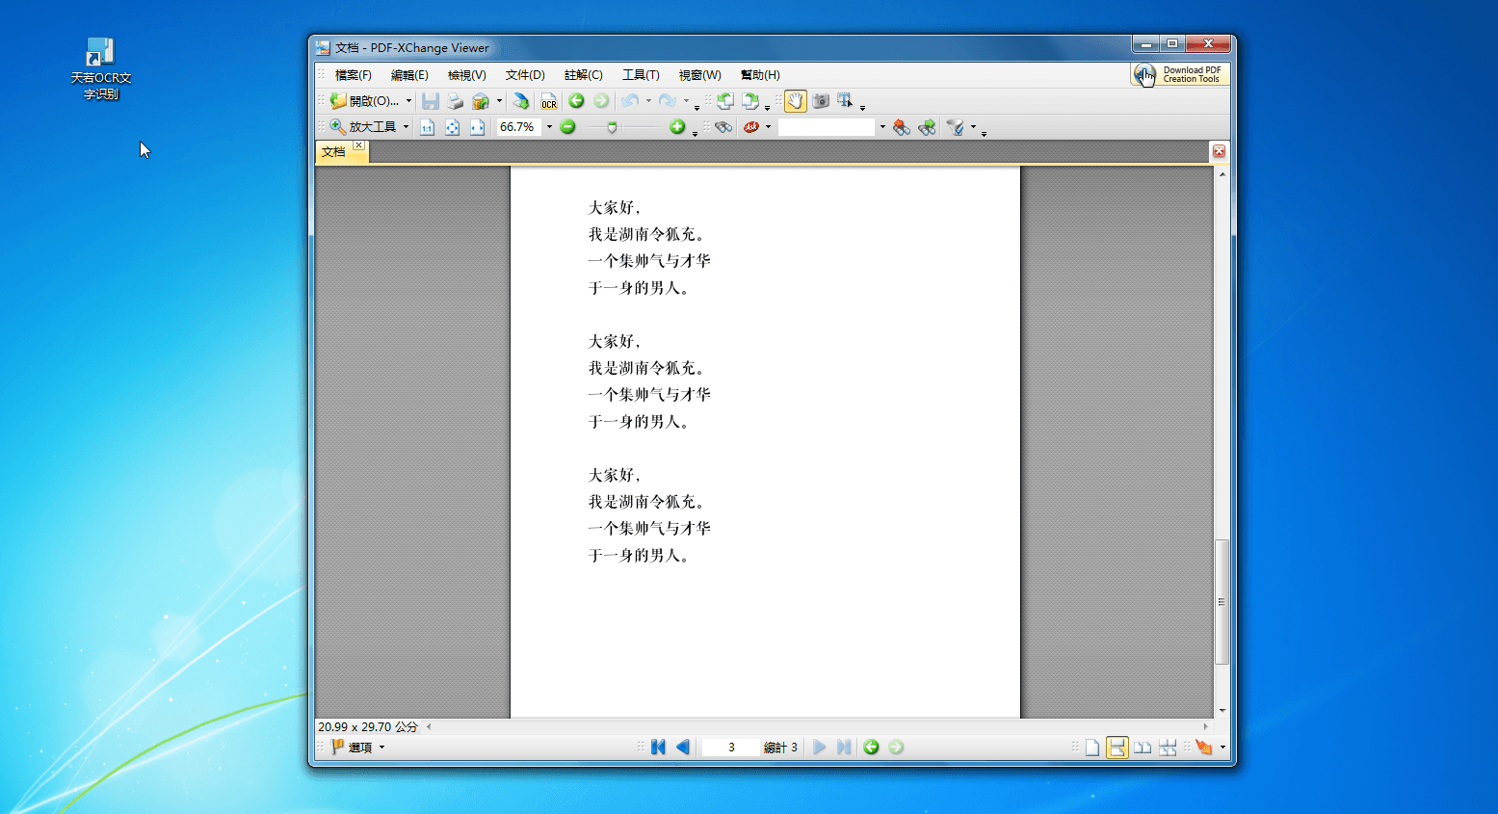The height and width of the screenshot is (814, 1498).
Task: Open the 天若OCR文字识别 desktop shortcut
Action: pyautogui.click(x=100, y=69)
